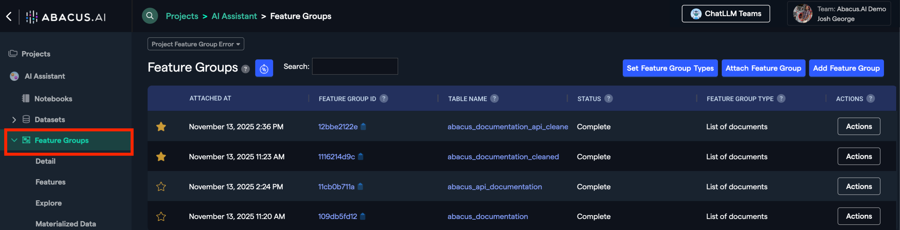Click the help icon beside Status column

[x=608, y=99]
